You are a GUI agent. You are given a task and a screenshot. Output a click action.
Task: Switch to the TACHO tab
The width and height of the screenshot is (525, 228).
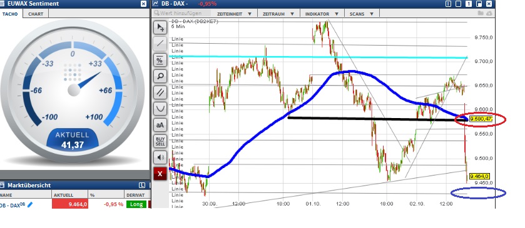11,14
